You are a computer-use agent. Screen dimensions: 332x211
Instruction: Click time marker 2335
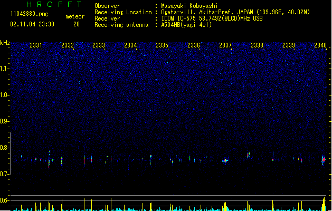tap(162, 45)
